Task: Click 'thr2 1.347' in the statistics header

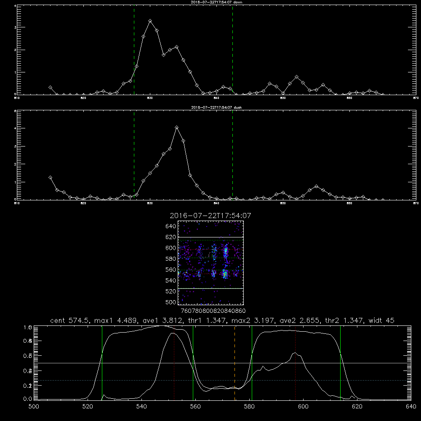Action: (x=344, y=320)
